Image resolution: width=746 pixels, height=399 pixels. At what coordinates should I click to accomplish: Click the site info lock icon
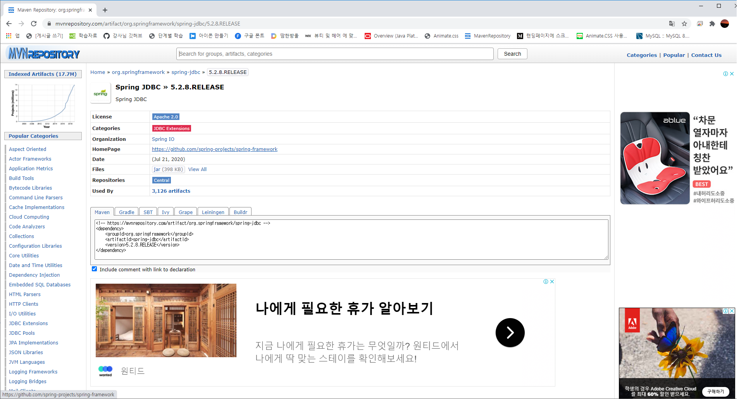(49, 24)
